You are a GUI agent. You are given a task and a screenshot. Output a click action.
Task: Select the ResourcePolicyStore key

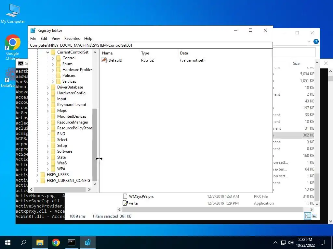(74, 128)
